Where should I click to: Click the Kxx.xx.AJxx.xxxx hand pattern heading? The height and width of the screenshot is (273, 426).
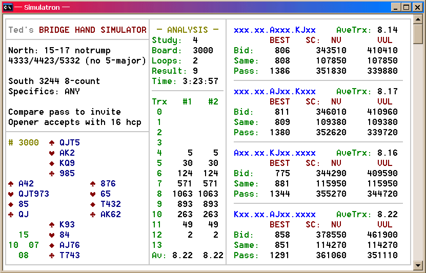[x=274, y=214]
